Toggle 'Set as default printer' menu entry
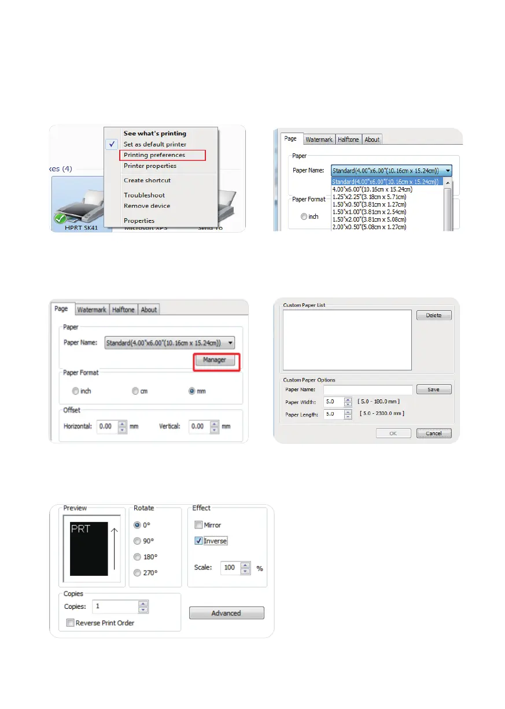Viewport: 505px width, 709px height. [x=155, y=144]
